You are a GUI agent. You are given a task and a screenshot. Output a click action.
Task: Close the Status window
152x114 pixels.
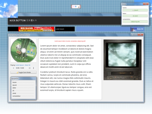pos(146,4)
